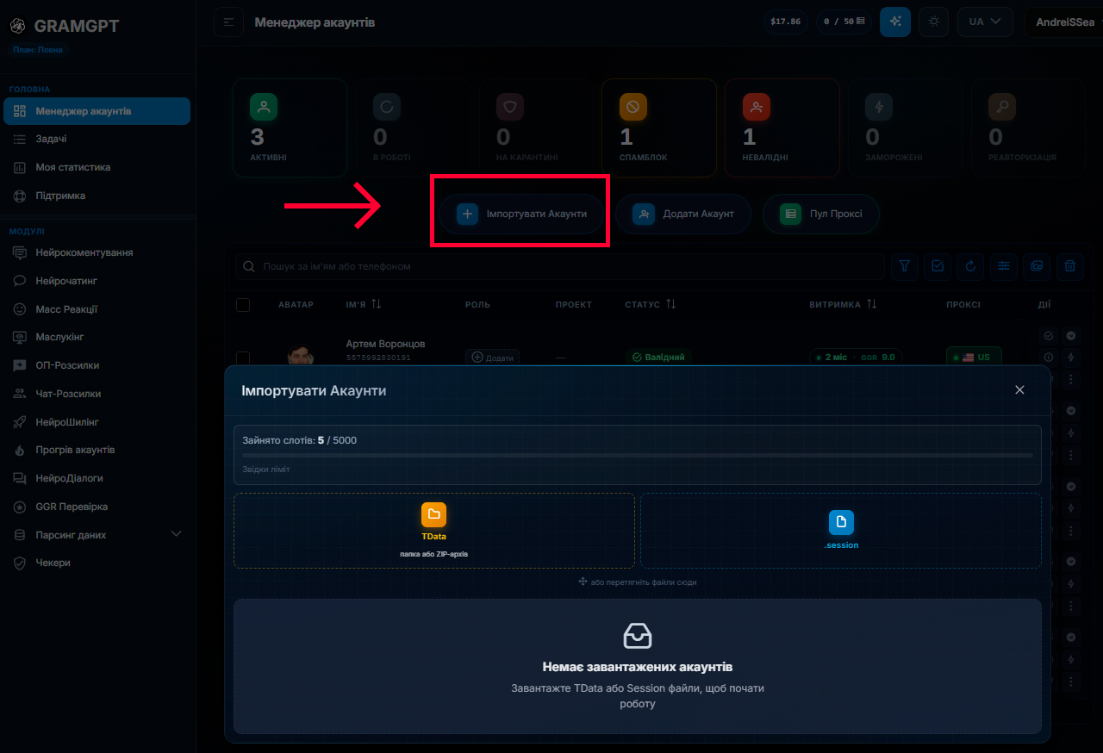Open the UA language dropdown
This screenshot has height=753, width=1103.
[x=985, y=22]
